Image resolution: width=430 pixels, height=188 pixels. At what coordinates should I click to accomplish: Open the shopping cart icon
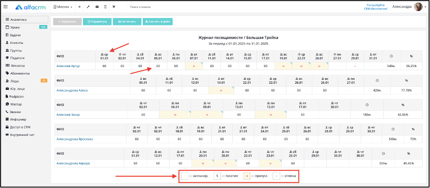[114, 7]
